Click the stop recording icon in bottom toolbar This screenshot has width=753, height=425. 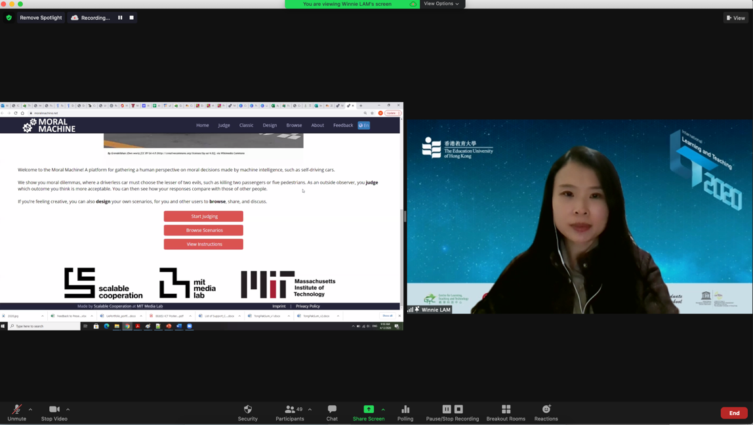click(458, 409)
